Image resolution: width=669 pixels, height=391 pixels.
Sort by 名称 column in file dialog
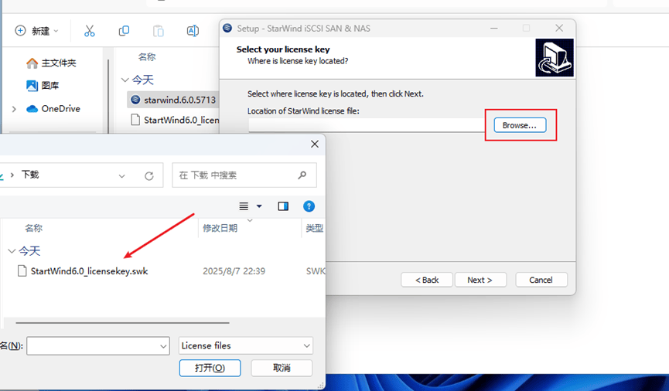click(33, 228)
